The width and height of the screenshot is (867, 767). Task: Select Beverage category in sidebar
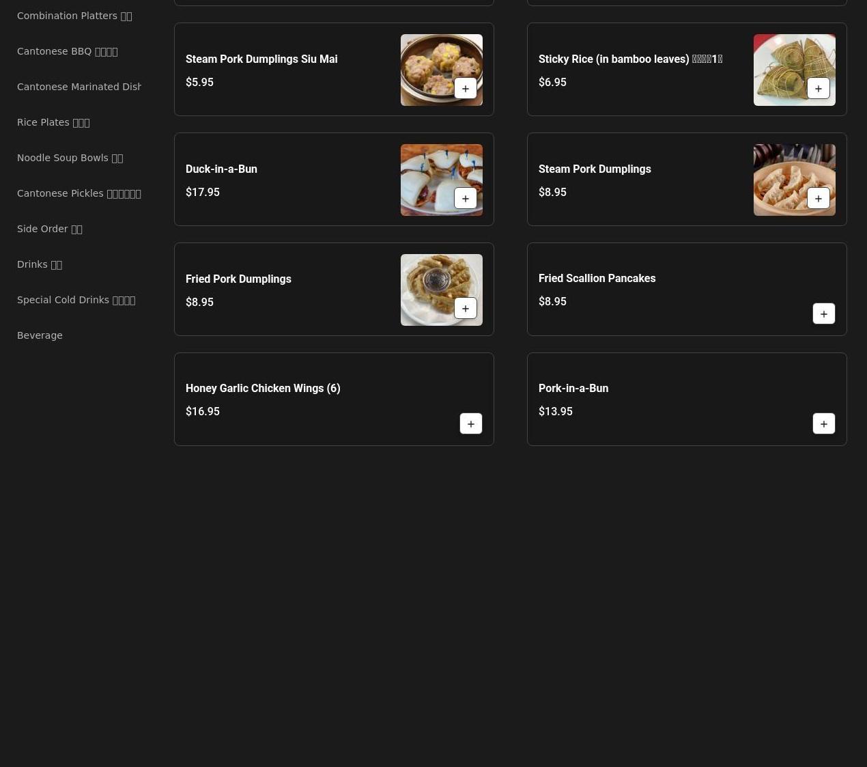coord(40,335)
